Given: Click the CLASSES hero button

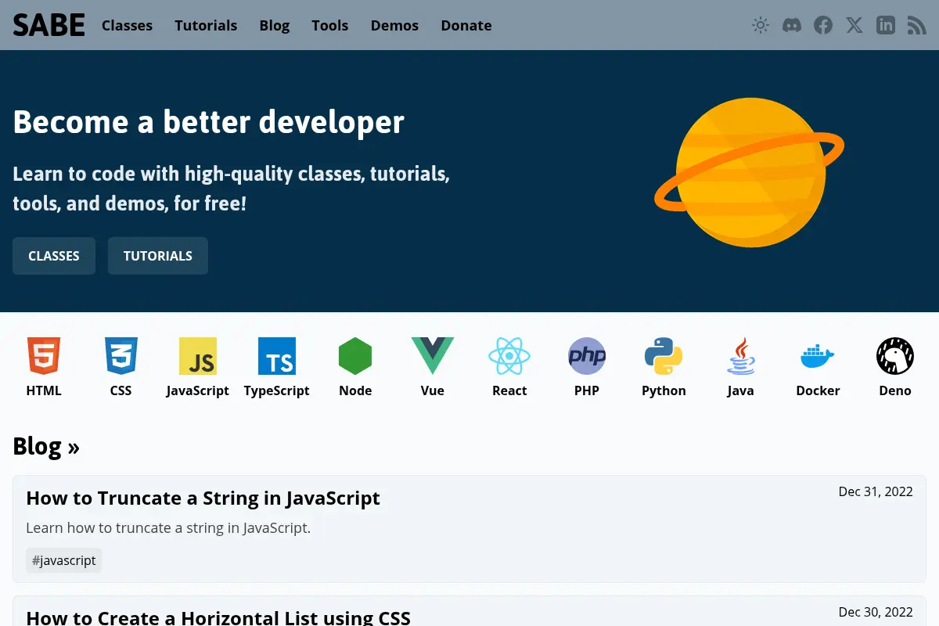Looking at the screenshot, I should click(54, 256).
